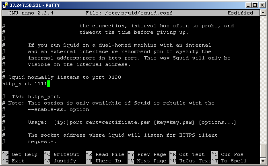Click the scrollbar down arrow

263,160
